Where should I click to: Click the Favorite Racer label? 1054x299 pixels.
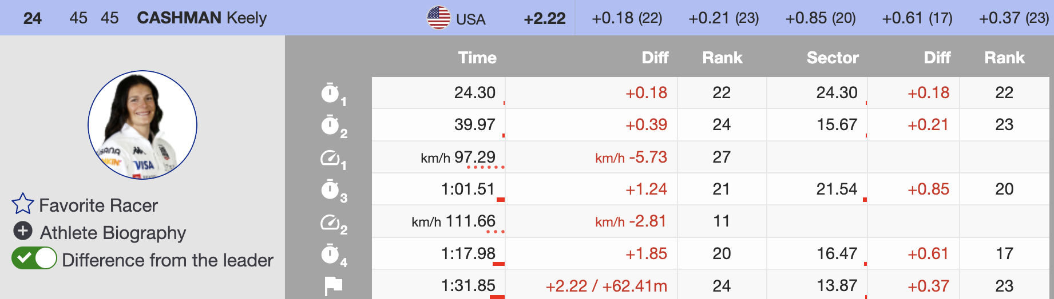pyautogui.click(x=98, y=205)
